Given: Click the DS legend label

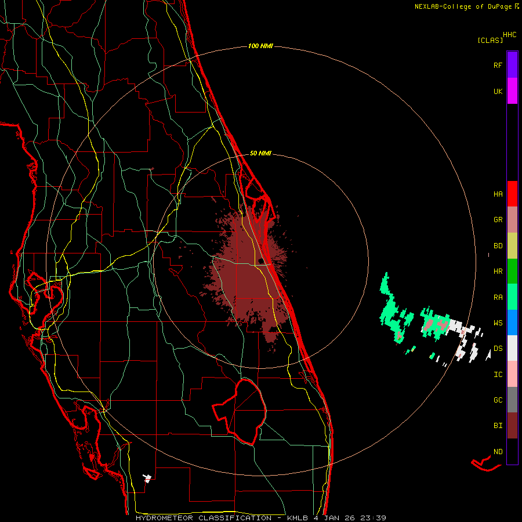Looking at the screenshot, I should 498,349.
